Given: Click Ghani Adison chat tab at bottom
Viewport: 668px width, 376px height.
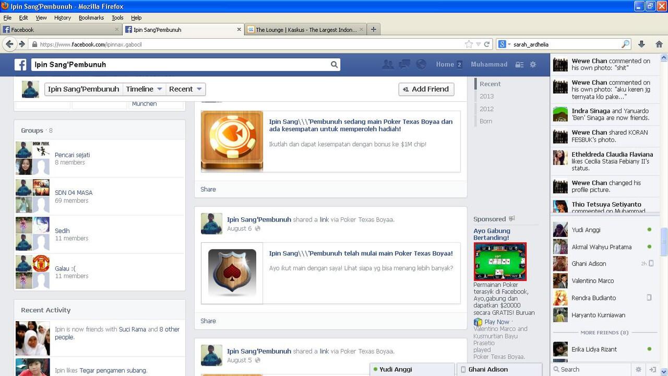Looking at the screenshot, I should (499, 370).
